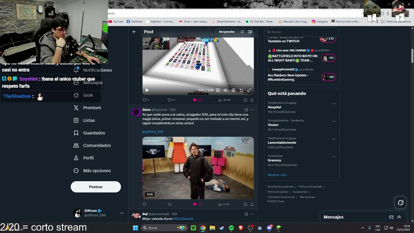
Task: Unlike the post with 225 likes
Action: point(198,100)
